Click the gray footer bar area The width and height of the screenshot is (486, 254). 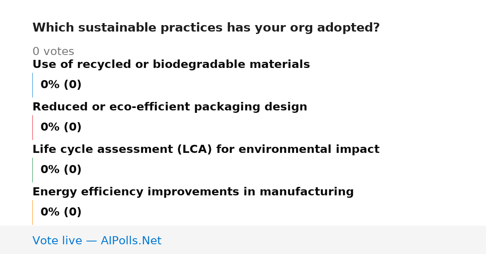click(243, 240)
